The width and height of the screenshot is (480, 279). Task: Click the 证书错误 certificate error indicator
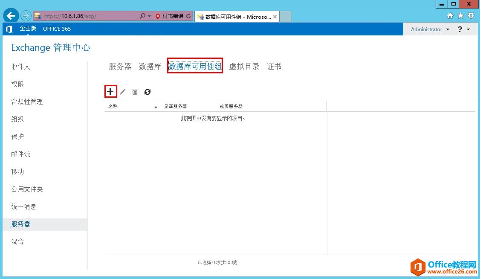(169, 16)
